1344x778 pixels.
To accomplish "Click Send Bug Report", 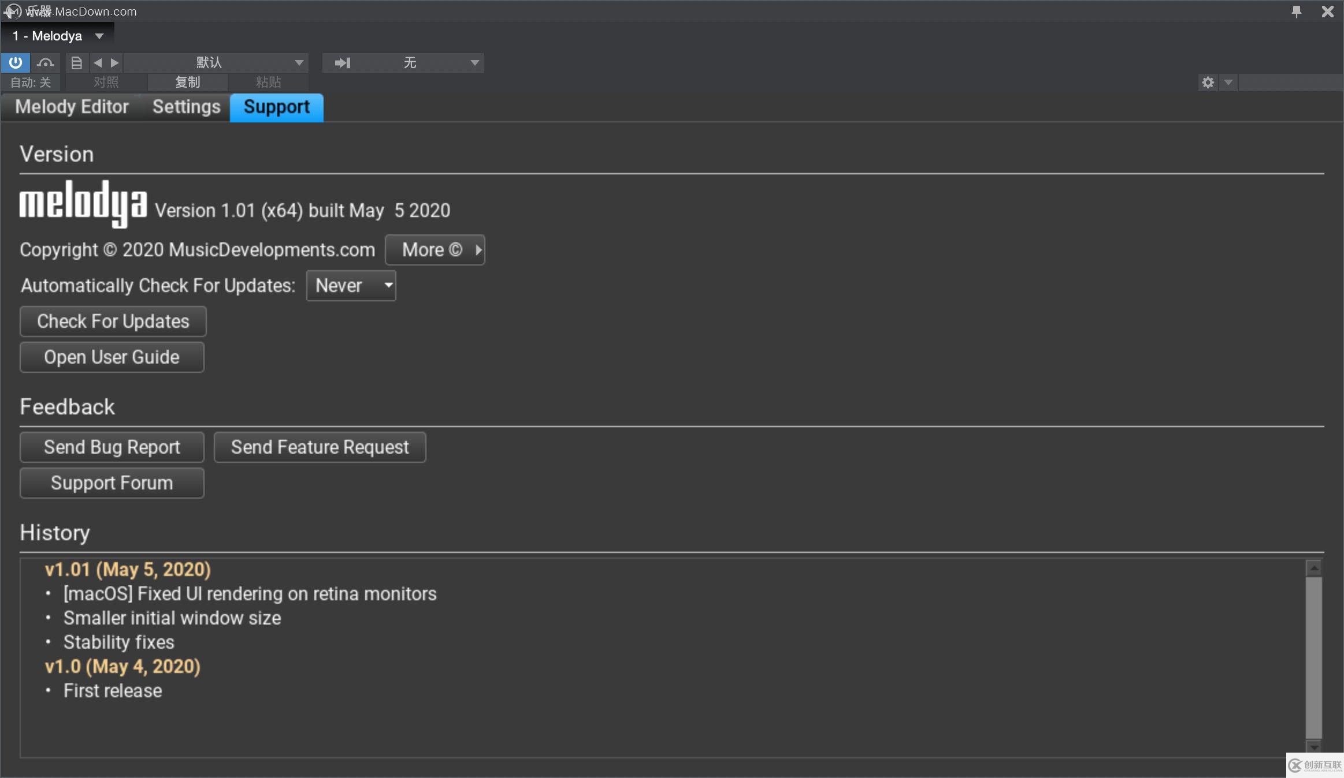I will click(112, 447).
